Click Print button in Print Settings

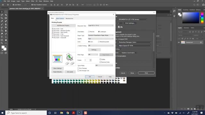click(146, 73)
